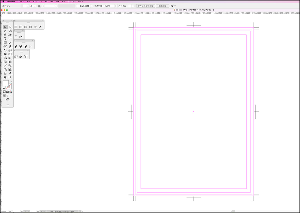Click the ドキュメント設定 button
This screenshot has width=300, height=213.
(x=145, y=6)
